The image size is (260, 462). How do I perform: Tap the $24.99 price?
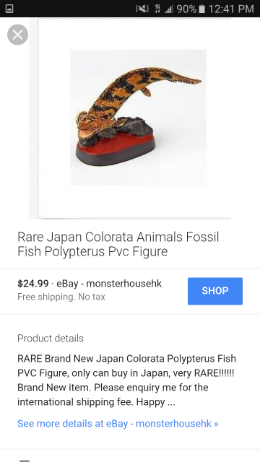[33, 284]
